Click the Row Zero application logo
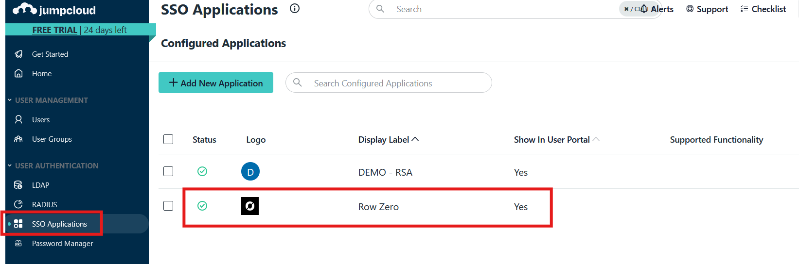 pos(250,206)
